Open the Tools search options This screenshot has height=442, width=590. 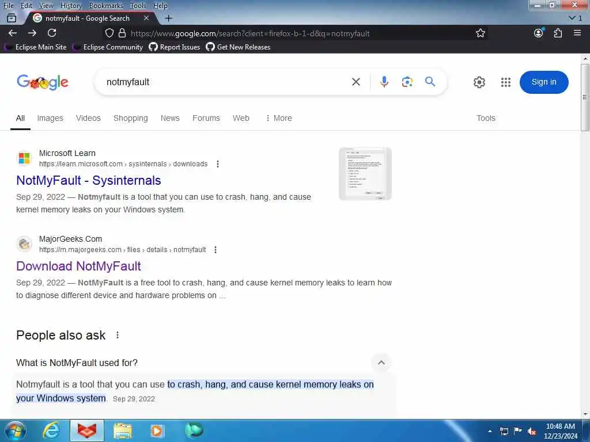pos(486,118)
